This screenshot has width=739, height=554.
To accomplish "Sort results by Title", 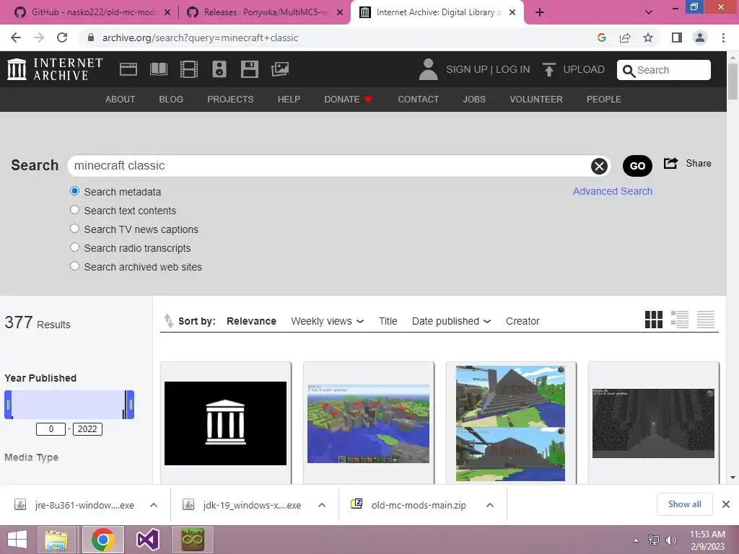I will (388, 321).
